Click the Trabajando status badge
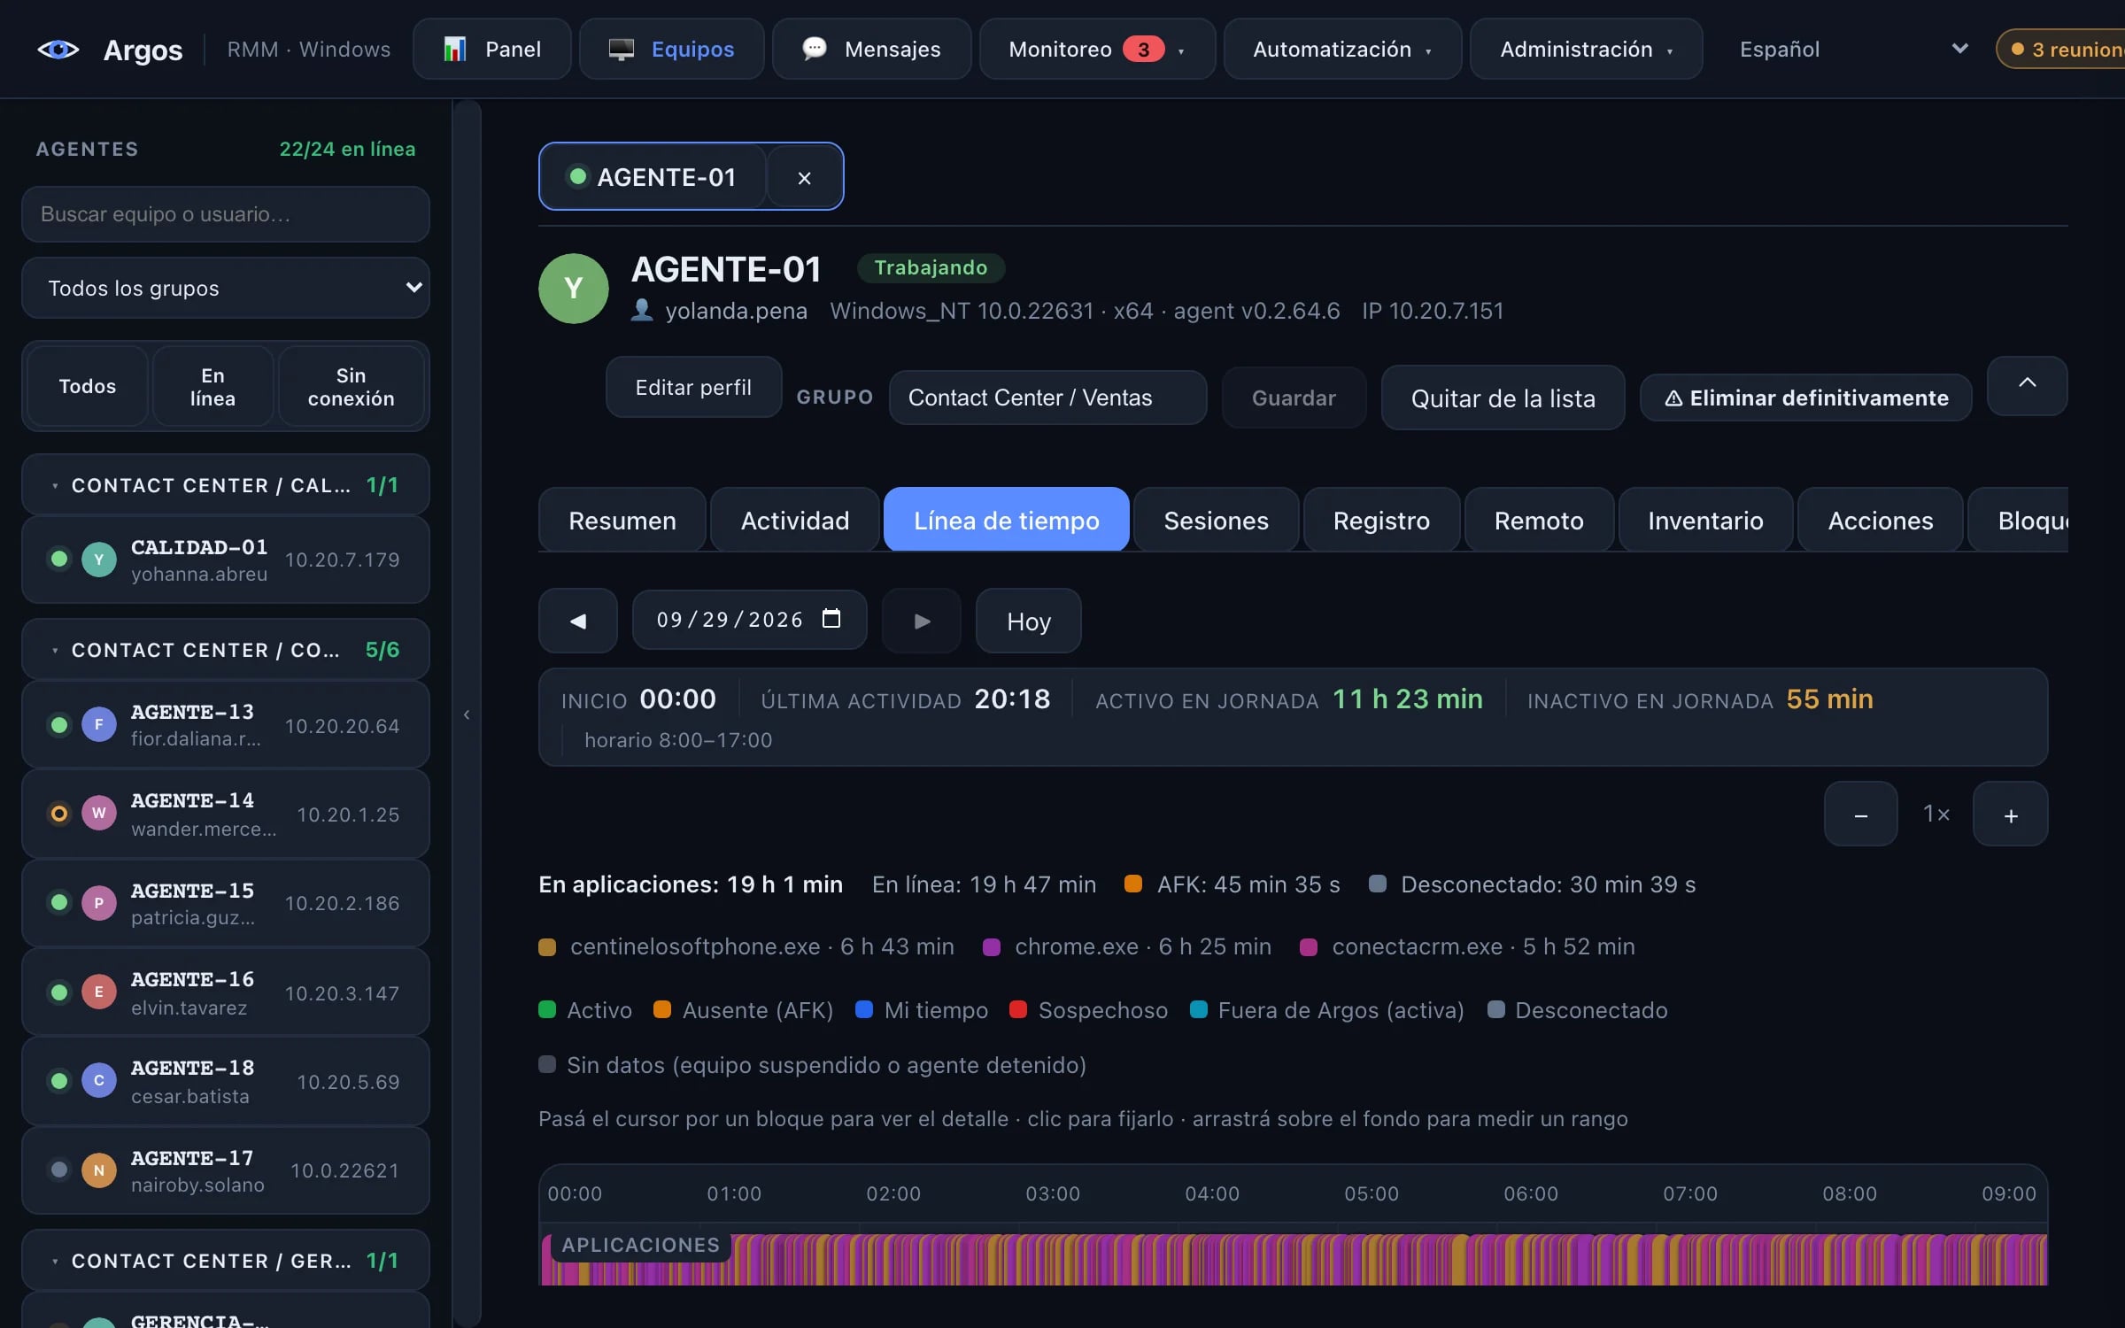Screen dimensions: 2125x1328 coord(931,267)
